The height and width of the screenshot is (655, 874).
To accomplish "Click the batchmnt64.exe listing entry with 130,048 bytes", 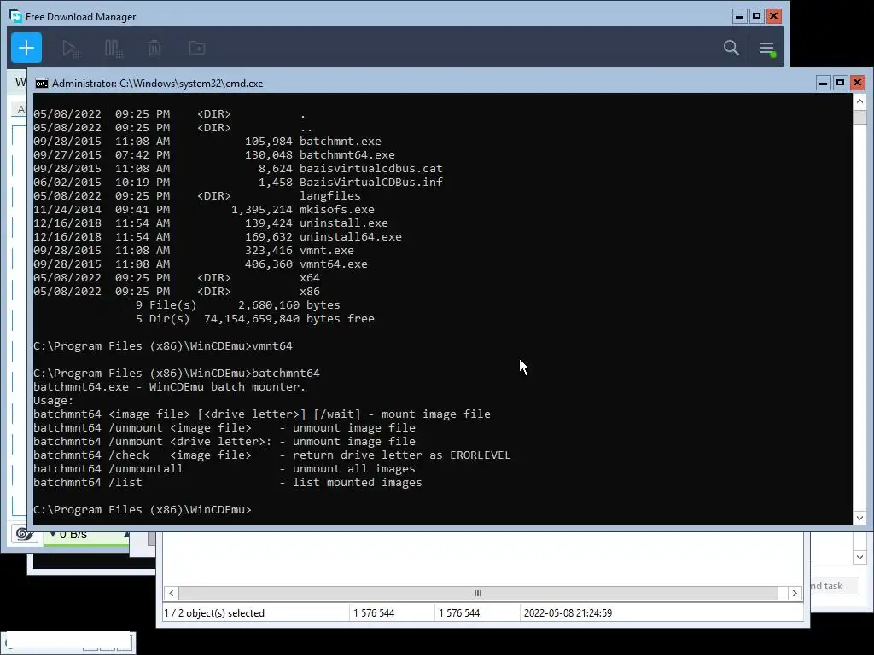I will [347, 155].
